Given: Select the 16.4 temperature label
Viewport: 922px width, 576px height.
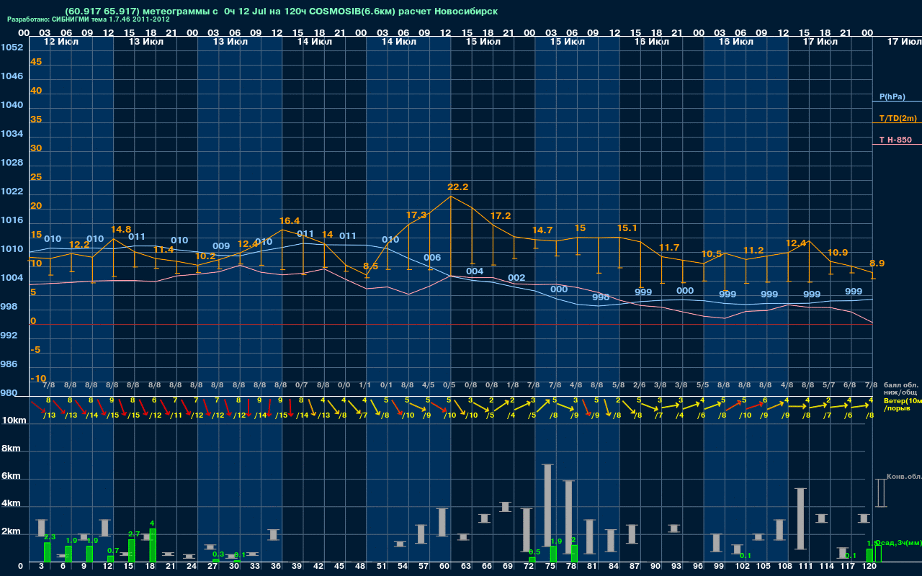Looking at the screenshot, I should click(290, 221).
